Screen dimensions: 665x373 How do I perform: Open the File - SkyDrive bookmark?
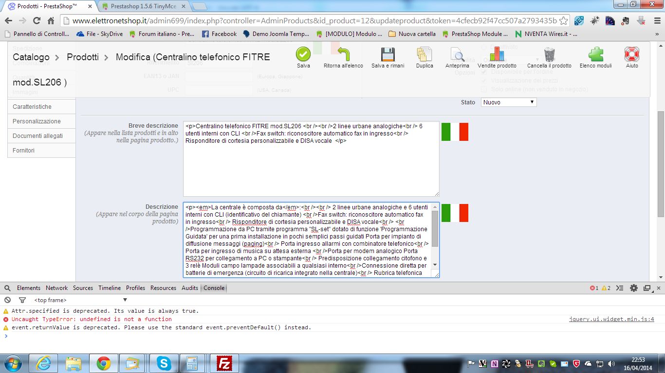pyautogui.click(x=100, y=34)
